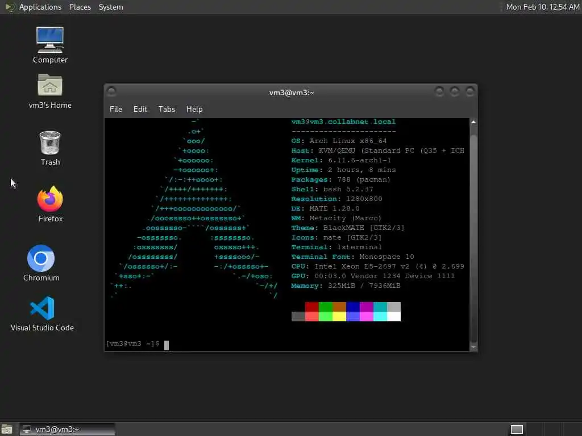The width and height of the screenshot is (582, 436).
Task: Click the dark blue color block in neofetch palette
Action: (x=352, y=307)
